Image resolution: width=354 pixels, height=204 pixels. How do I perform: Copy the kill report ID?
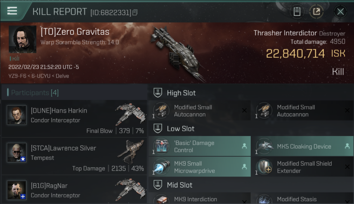135,12
